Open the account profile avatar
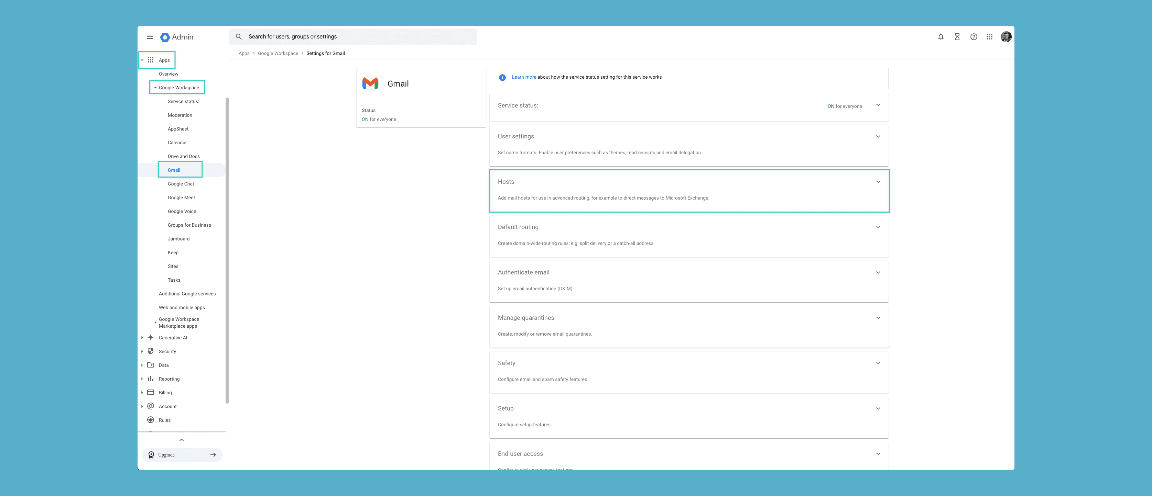Screen dimensions: 1152x496 [1006, 37]
